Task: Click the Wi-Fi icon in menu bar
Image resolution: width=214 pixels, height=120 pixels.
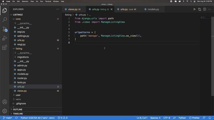Action: tap(187, 1)
